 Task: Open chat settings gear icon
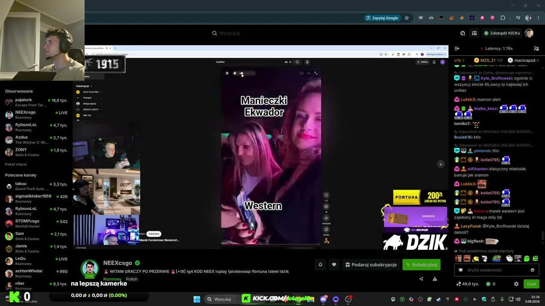pyautogui.click(x=516, y=284)
